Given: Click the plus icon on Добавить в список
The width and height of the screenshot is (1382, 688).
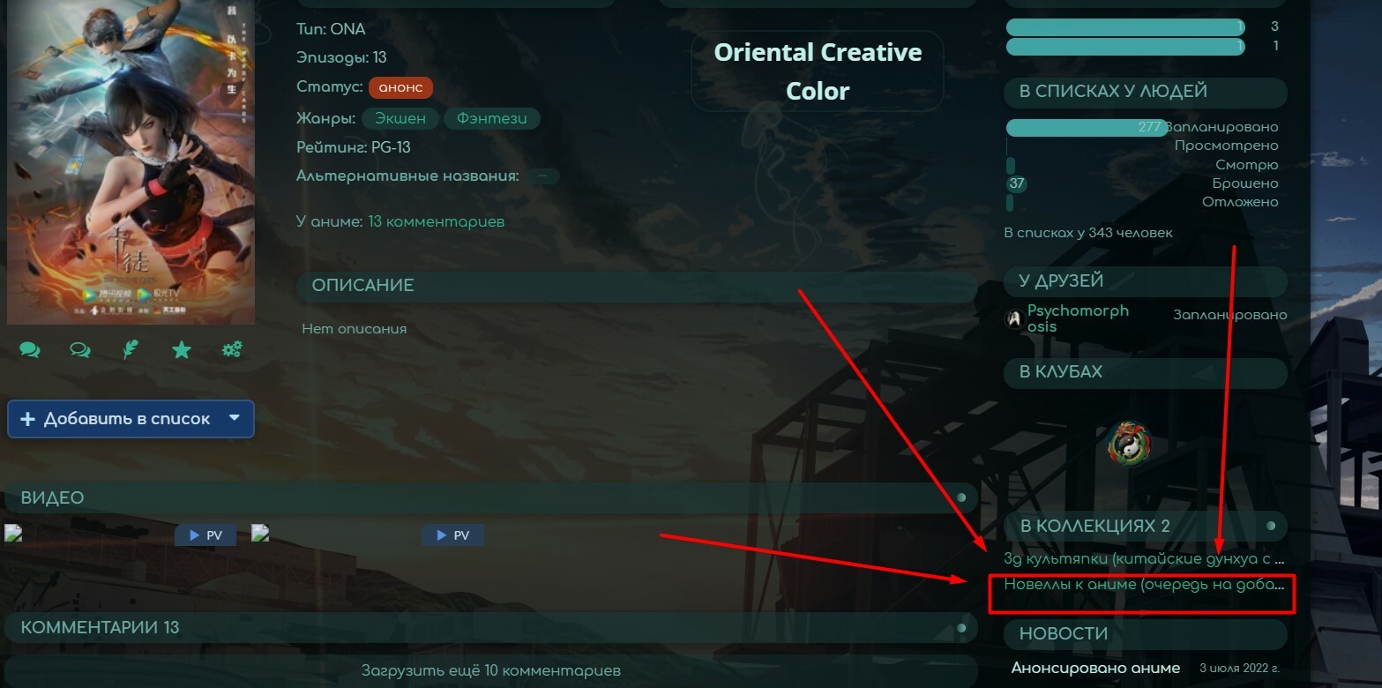Looking at the screenshot, I should [27, 419].
